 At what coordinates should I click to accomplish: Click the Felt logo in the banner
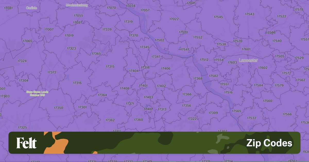27,143
